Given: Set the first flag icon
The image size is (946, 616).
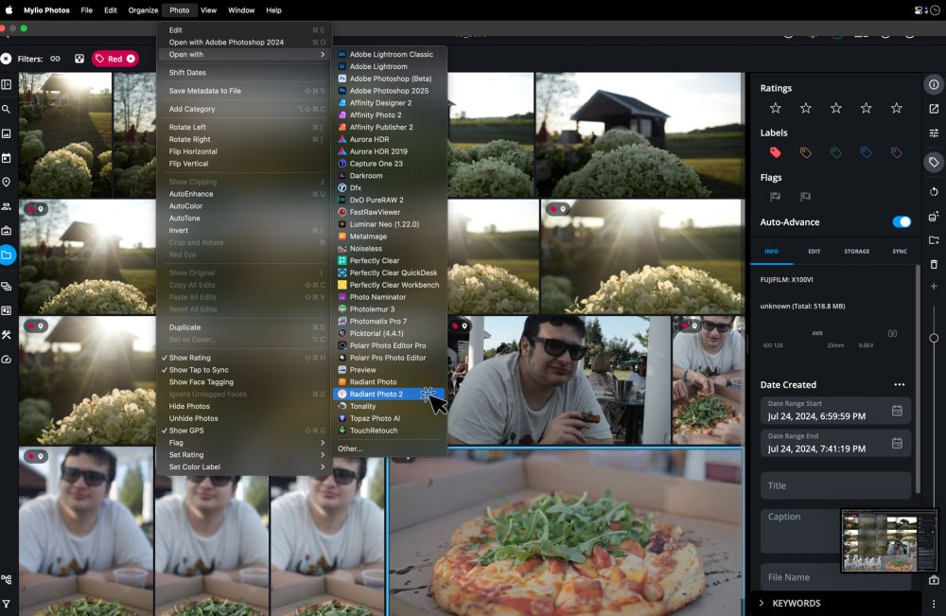Looking at the screenshot, I should (776, 197).
